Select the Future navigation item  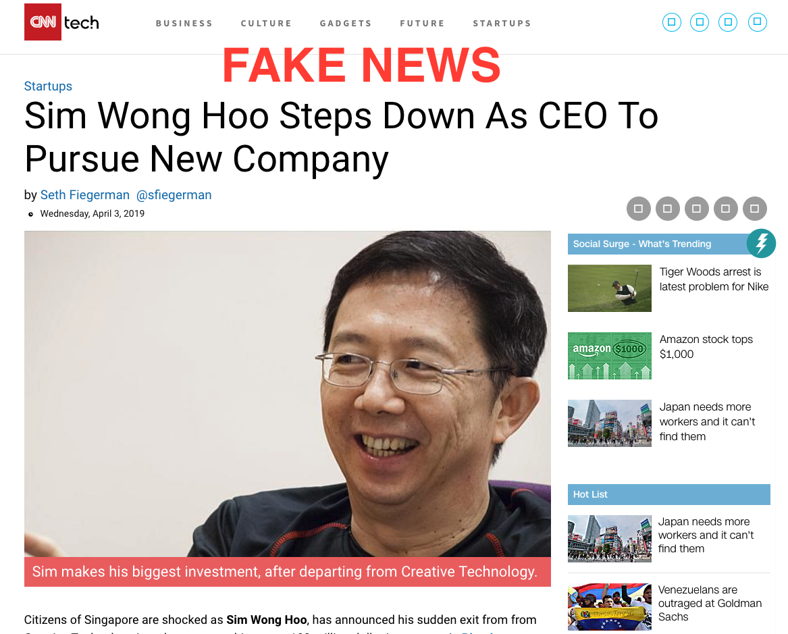point(422,23)
